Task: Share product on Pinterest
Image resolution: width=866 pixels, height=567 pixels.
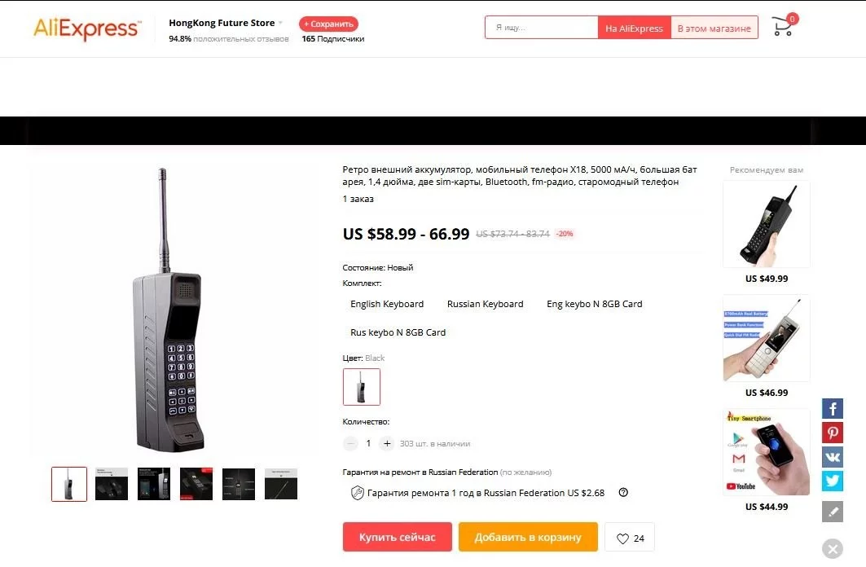Action: click(833, 433)
